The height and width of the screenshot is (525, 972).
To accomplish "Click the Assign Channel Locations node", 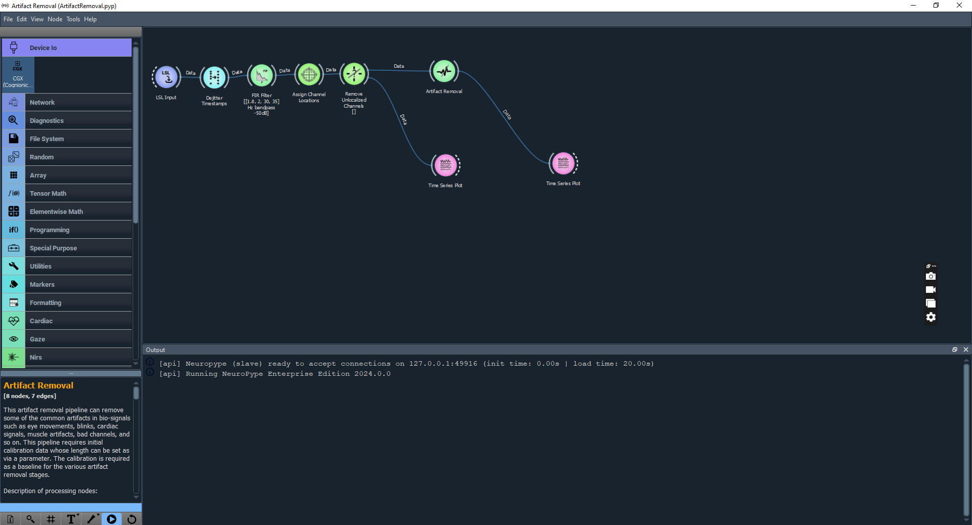I will (x=309, y=75).
